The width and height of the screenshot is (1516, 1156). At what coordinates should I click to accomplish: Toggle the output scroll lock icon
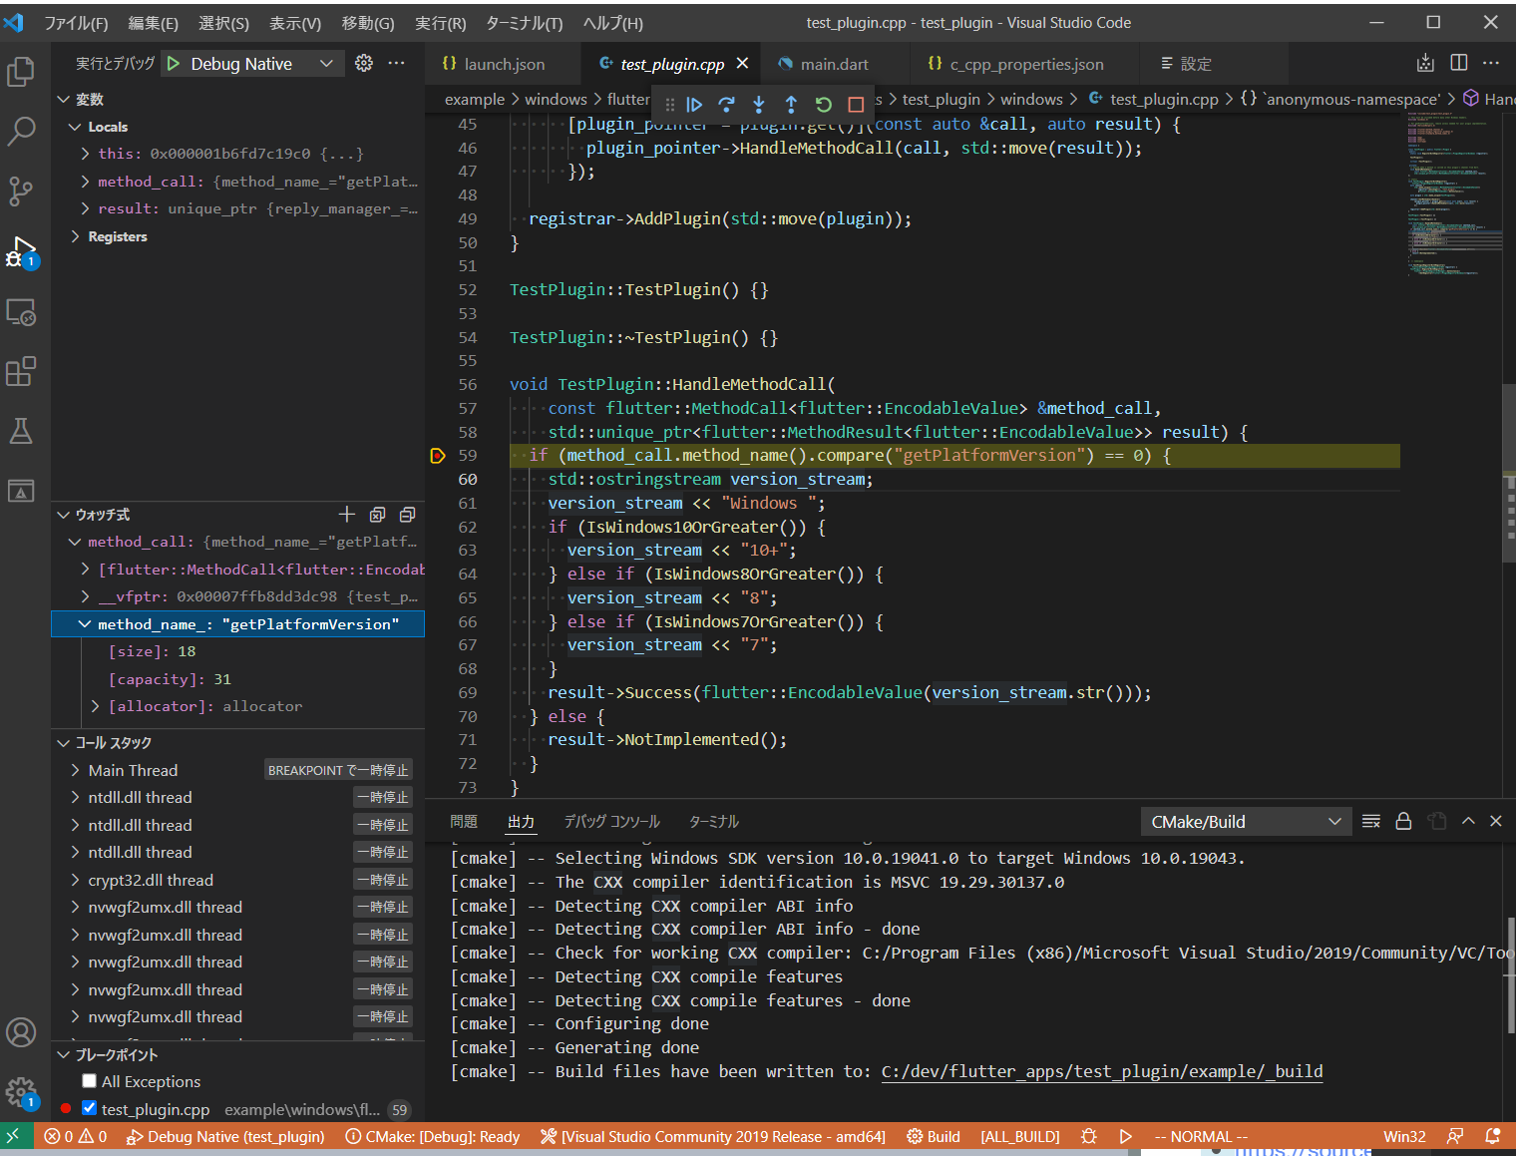click(1403, 821)
